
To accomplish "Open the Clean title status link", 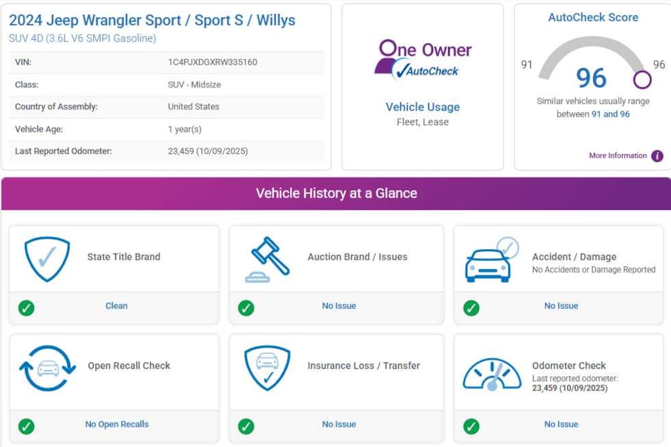I will pyautogui.click(x=117, y=306).
